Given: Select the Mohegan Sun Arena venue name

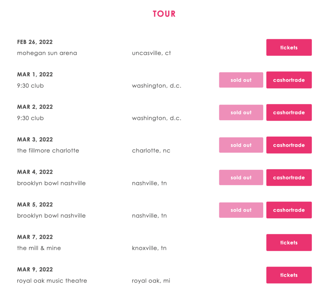Looking at the screenshot, I should [x=47, y=53].
